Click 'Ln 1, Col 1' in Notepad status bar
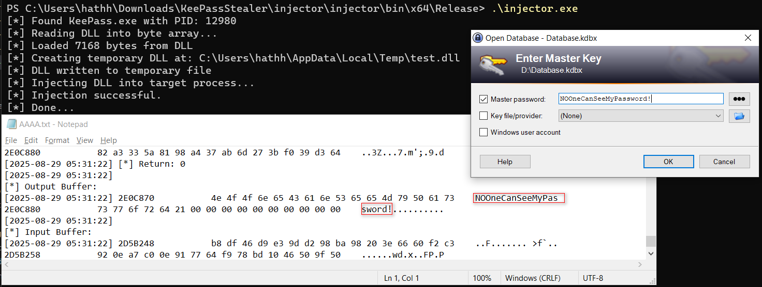 click(x=401, y=278)
